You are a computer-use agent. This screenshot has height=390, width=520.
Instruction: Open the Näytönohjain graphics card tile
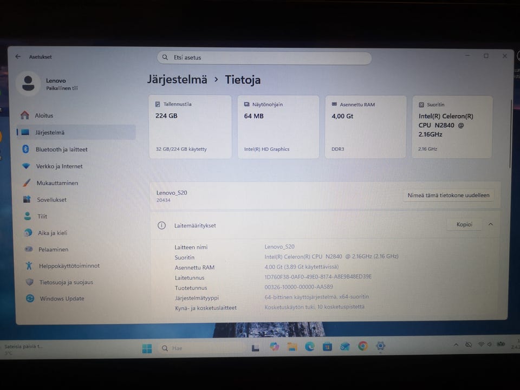[278, 127]
